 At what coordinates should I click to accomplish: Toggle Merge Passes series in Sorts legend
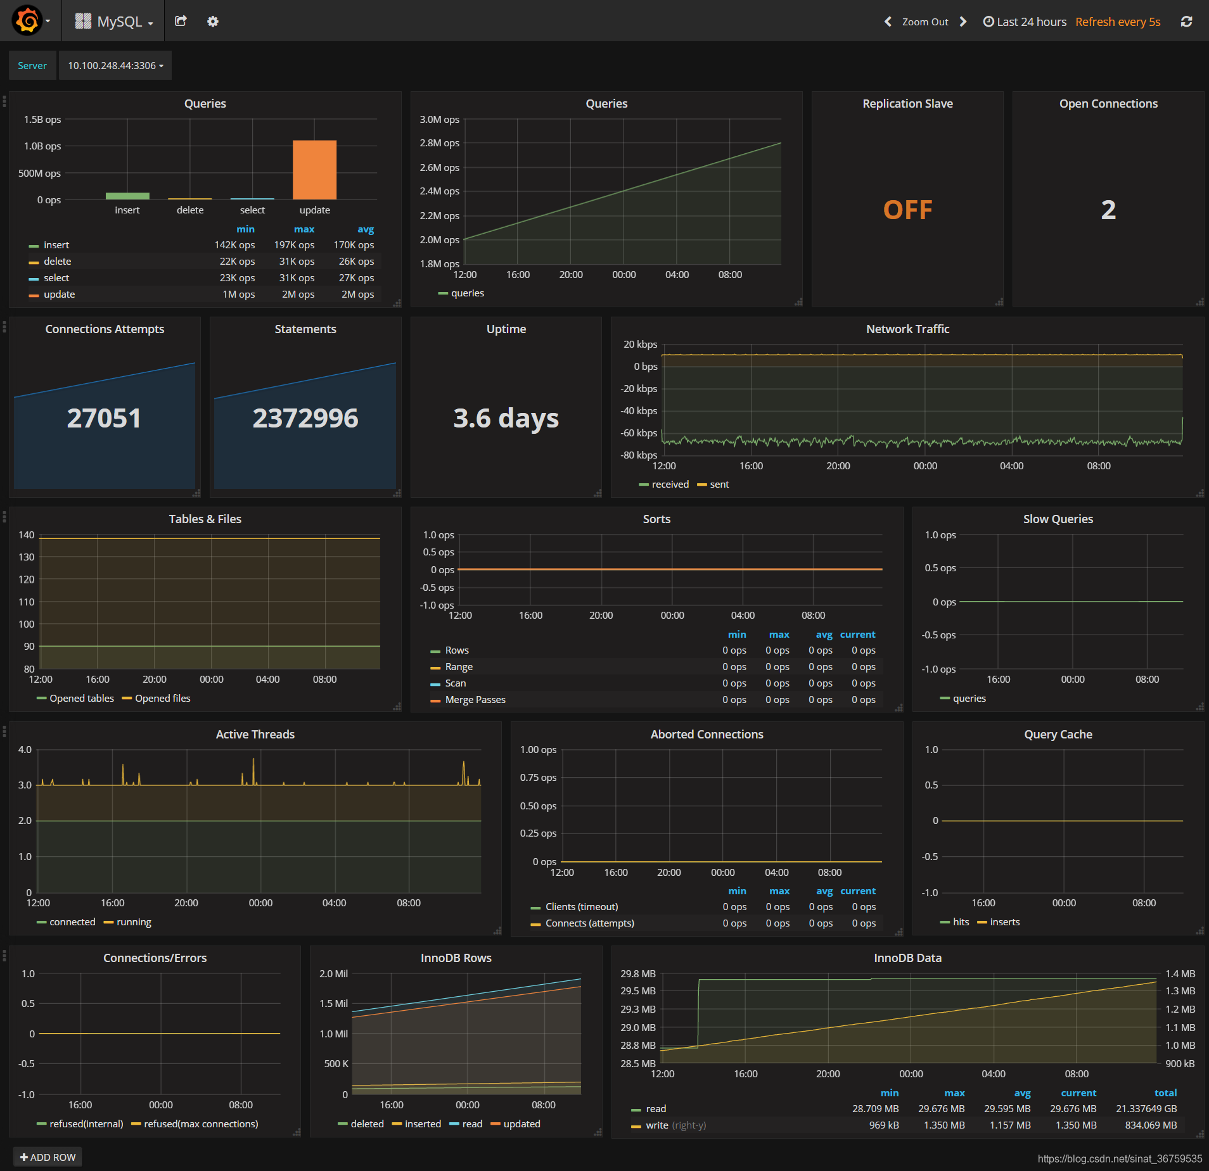[475, 699]
